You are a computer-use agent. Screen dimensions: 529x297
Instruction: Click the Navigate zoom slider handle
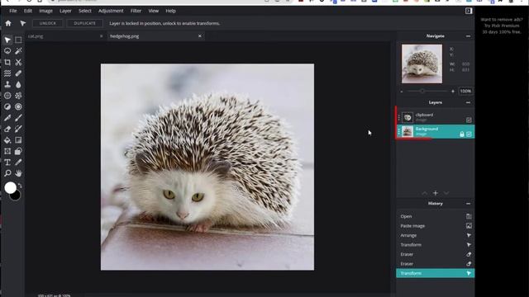(x=422, y=92)
